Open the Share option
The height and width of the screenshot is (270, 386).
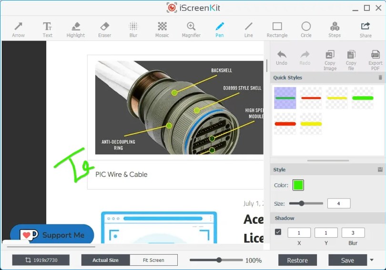pos(366,30)
